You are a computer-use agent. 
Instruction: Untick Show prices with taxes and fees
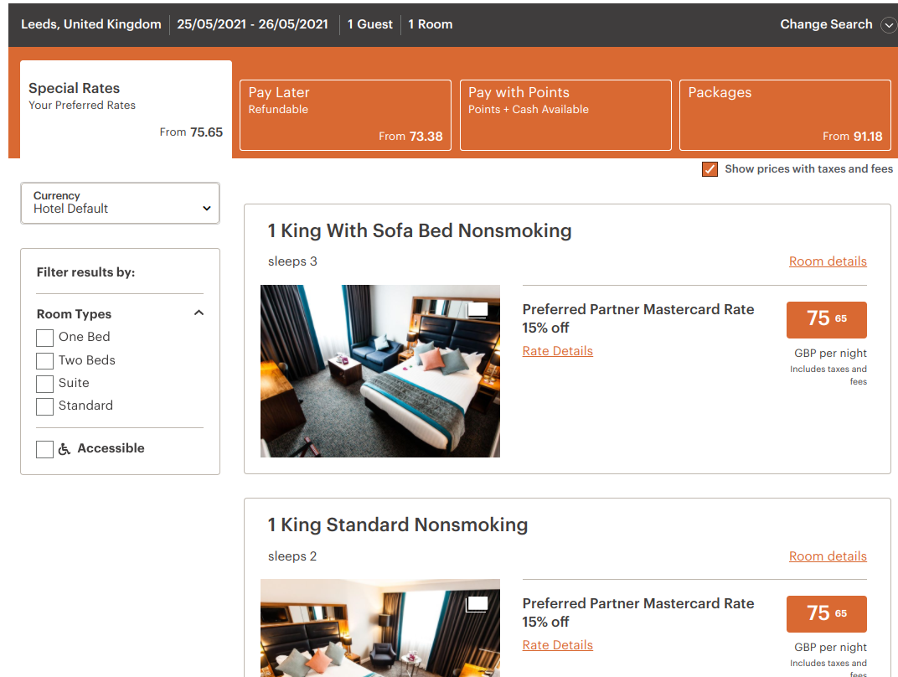(x=710, y=169)
